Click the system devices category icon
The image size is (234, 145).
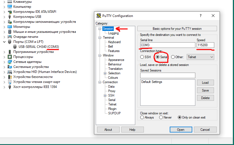click(10, 67)
